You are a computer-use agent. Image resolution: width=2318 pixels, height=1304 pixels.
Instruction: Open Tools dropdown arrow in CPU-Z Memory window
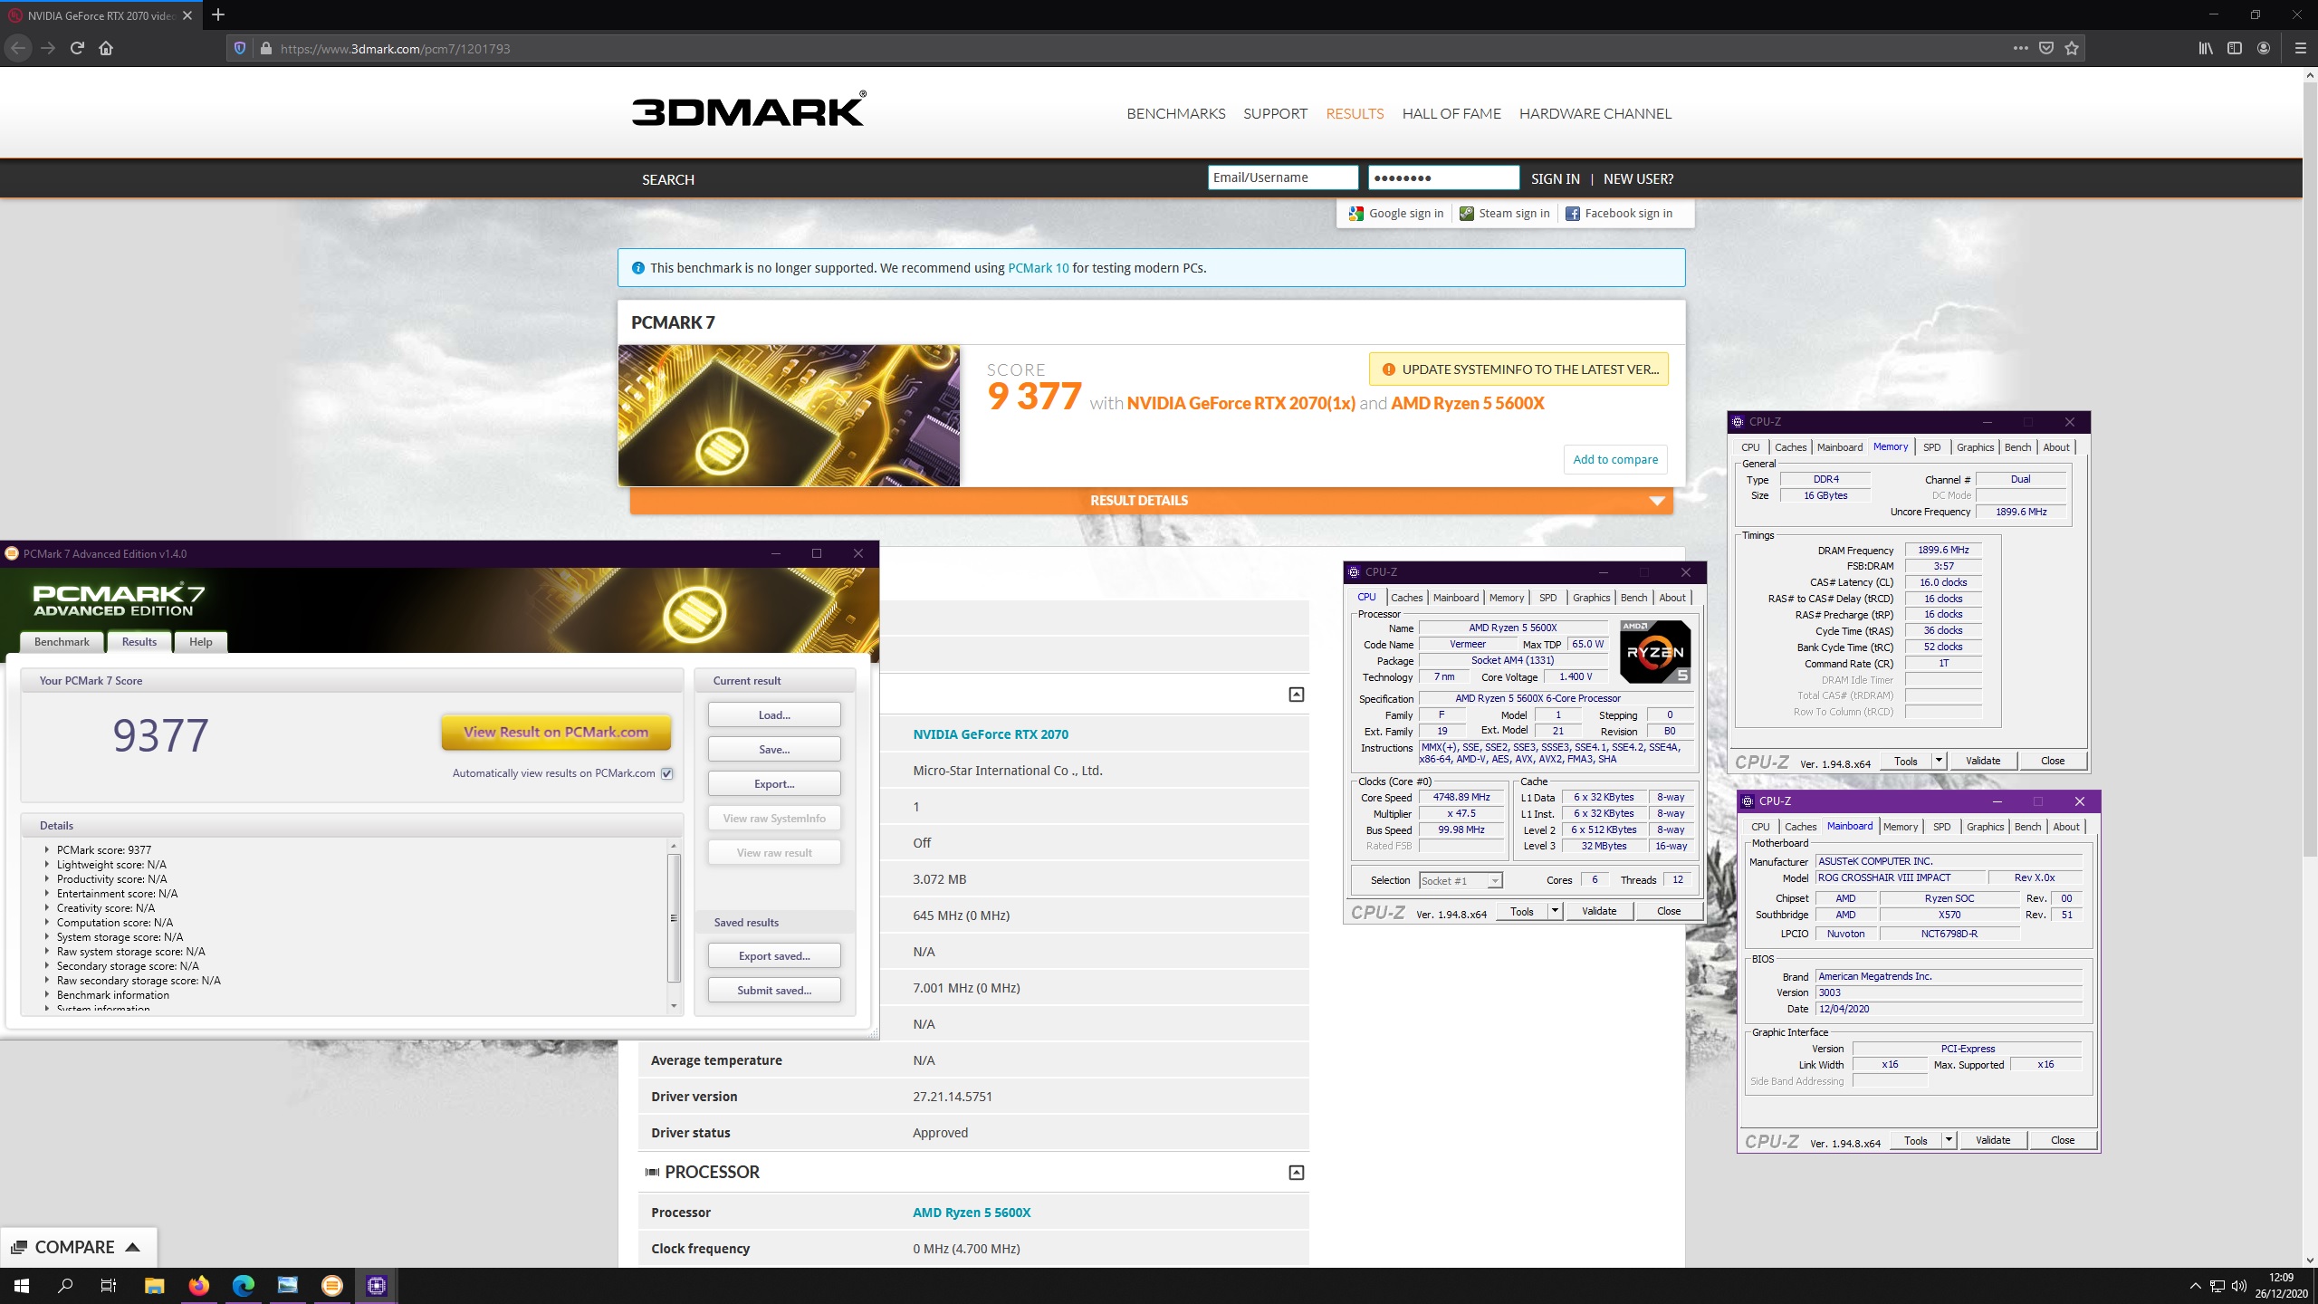coord(1939,761)
